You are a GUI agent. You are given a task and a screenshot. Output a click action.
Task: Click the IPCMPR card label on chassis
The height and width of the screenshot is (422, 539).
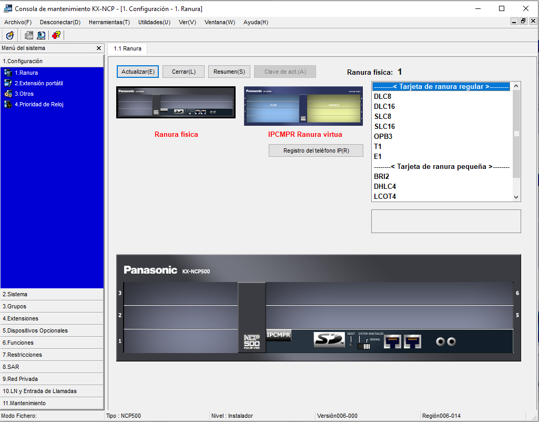point(278,335)
